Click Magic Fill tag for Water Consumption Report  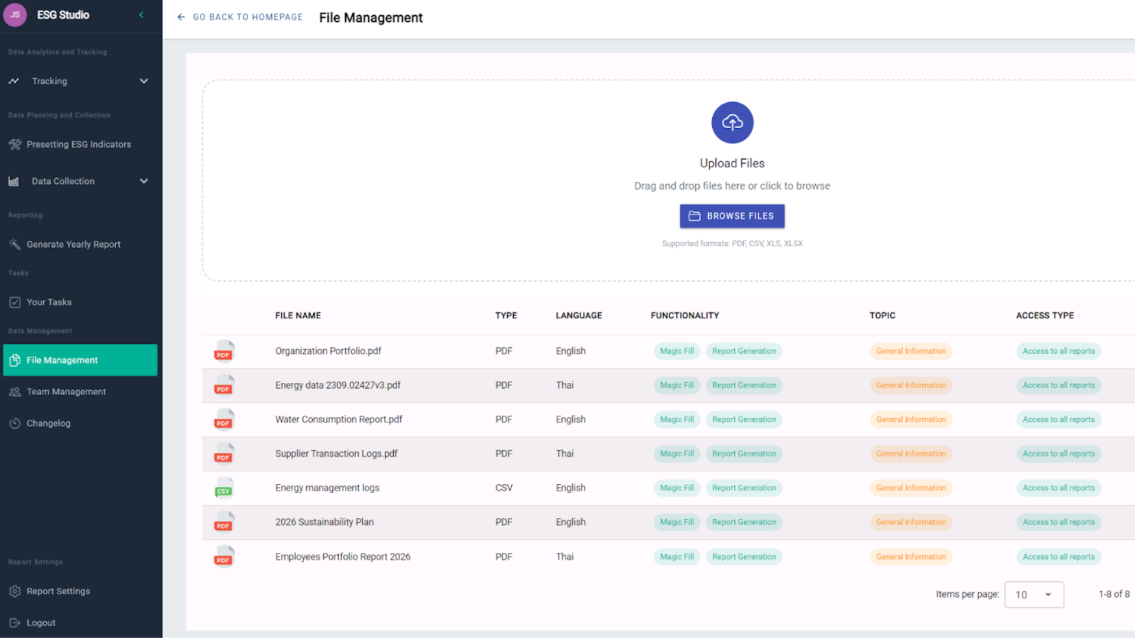click(x=676, y=419)
